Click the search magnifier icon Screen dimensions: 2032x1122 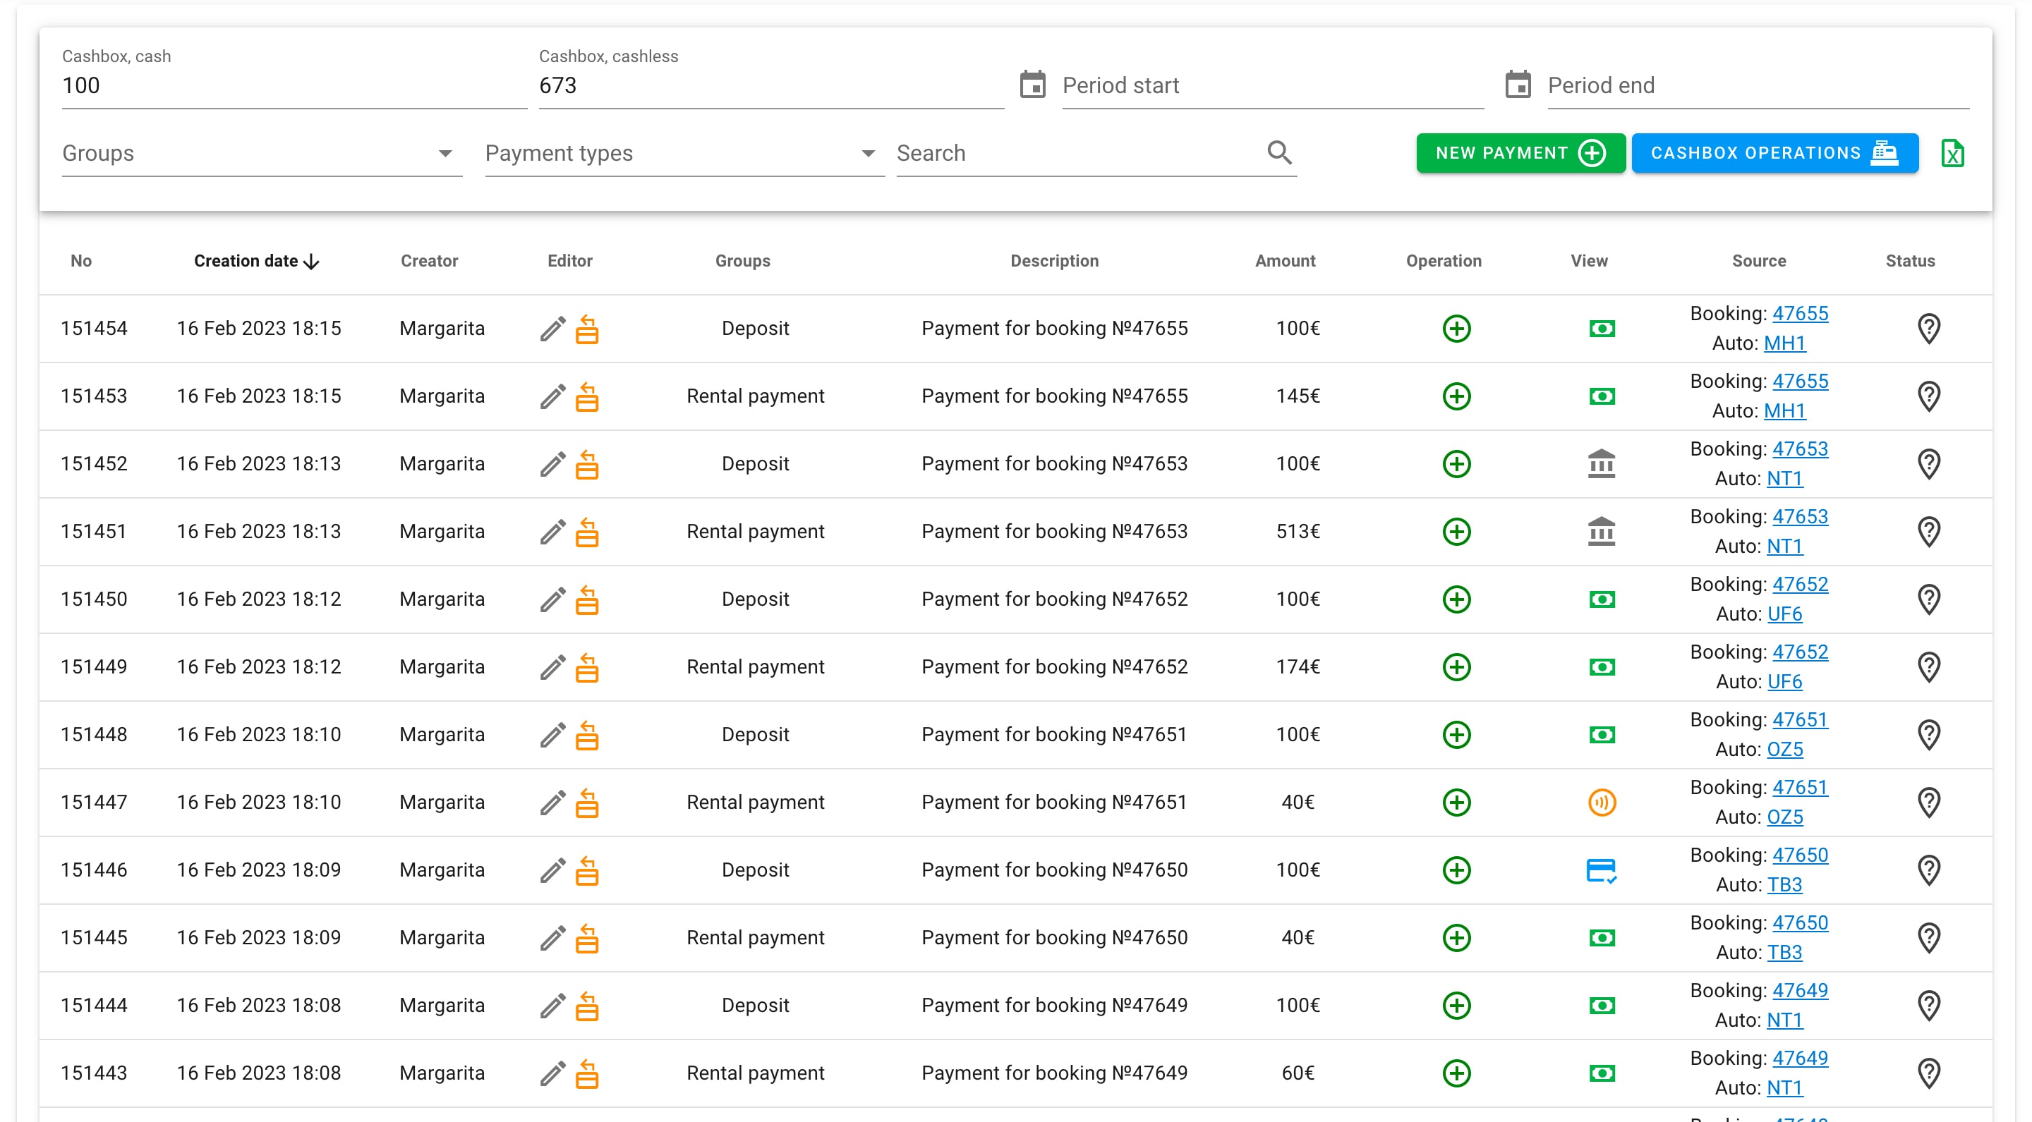[x=1279, y=152]
